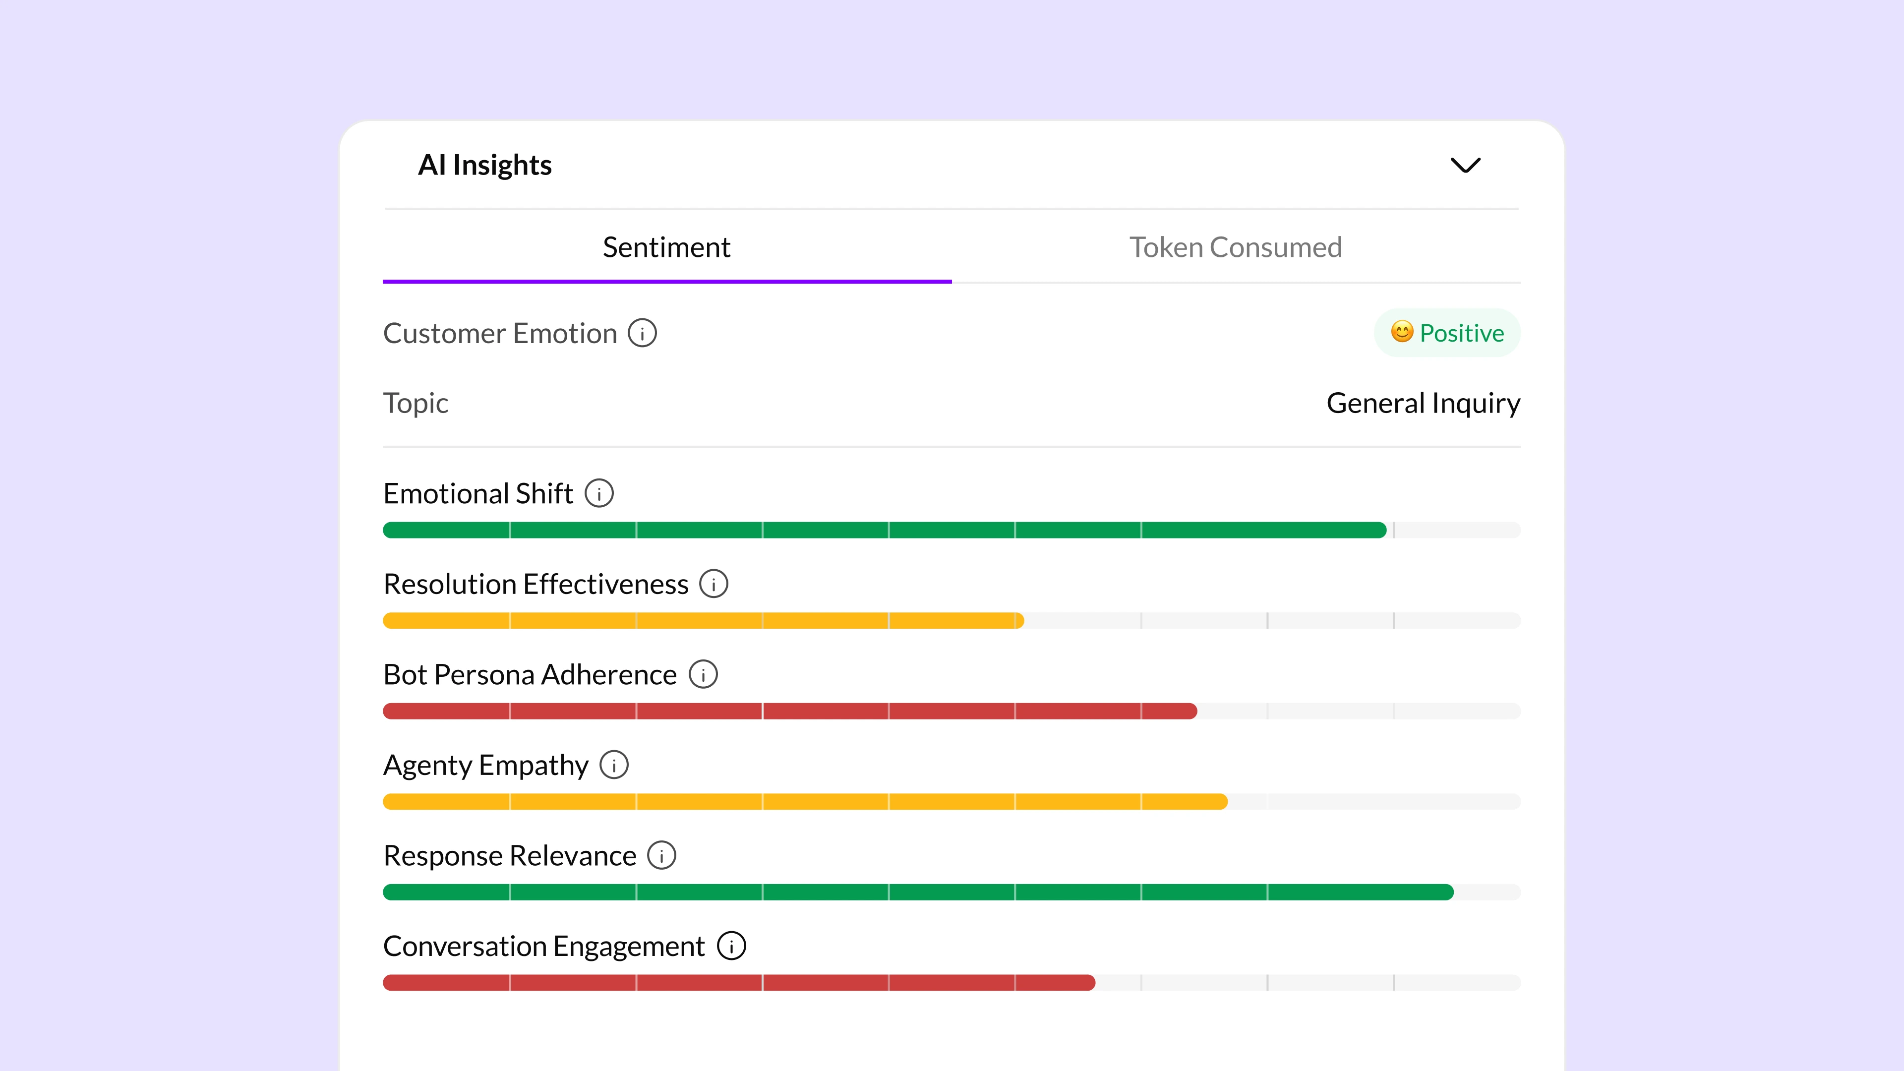Open the Response Relevance info tooltip
The height and width of the screenshot is (1071, 1904).
coord(661,854)
